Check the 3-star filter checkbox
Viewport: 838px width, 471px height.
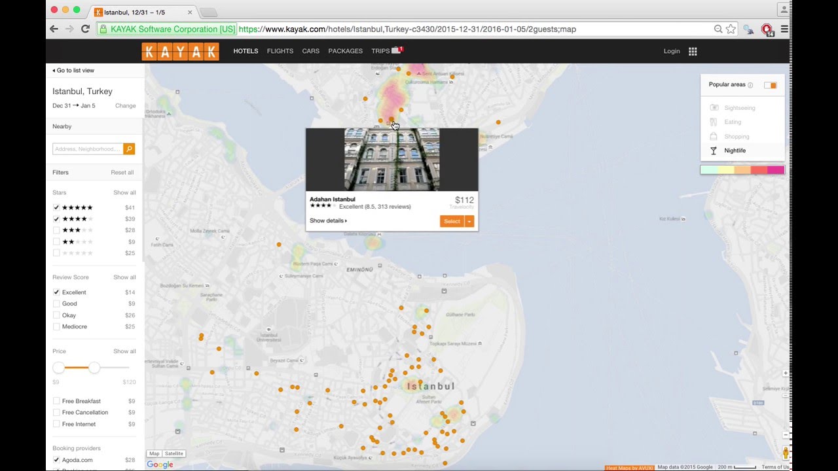click(x=56, y=230)
